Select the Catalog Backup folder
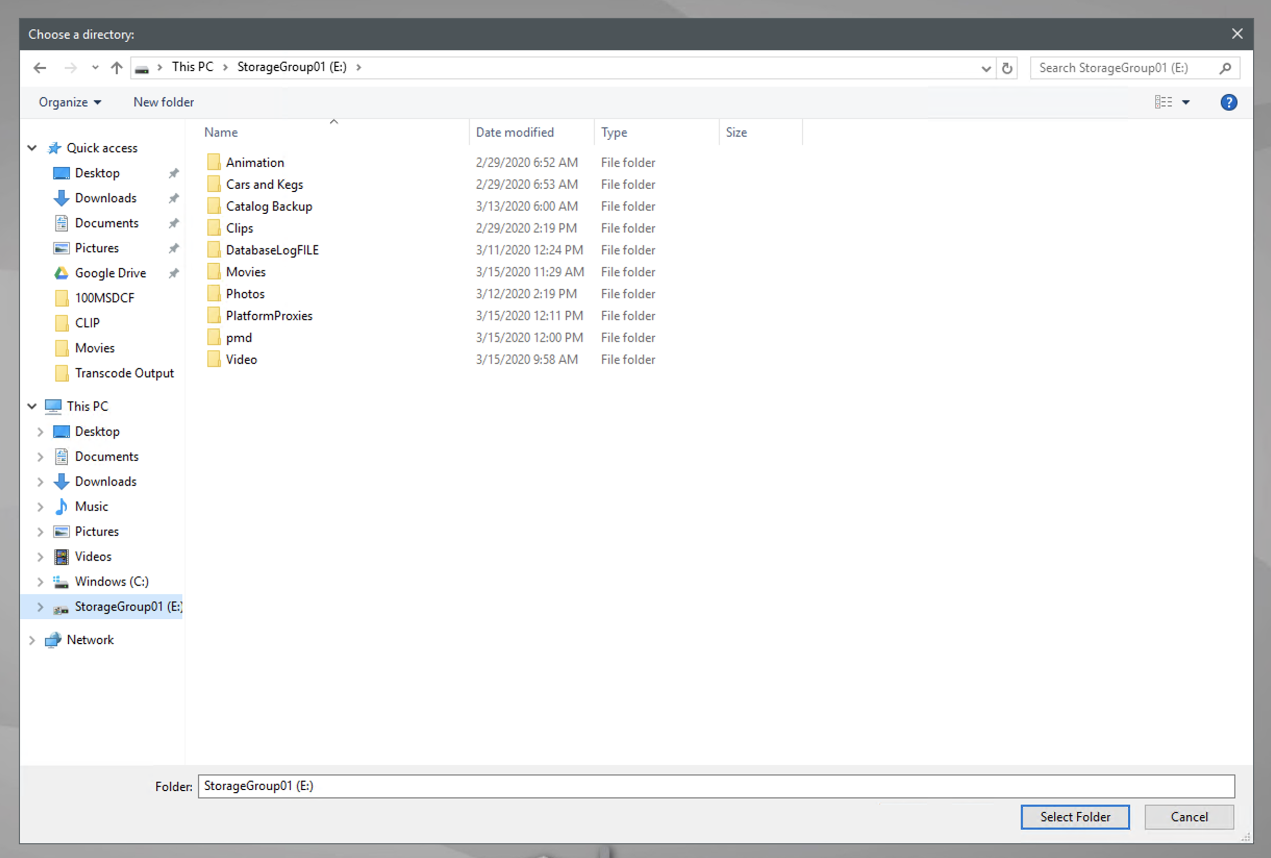This screenshot has width=1271, height=858. tap(269, 206)
